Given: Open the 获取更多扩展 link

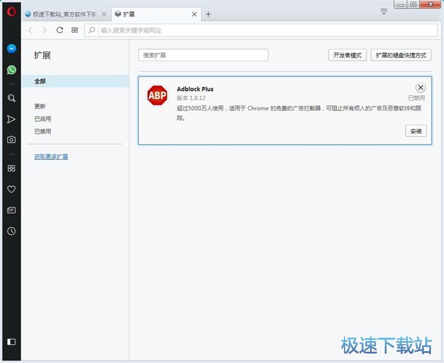Looking at the screenshot, I should click(x=51, y=156).
